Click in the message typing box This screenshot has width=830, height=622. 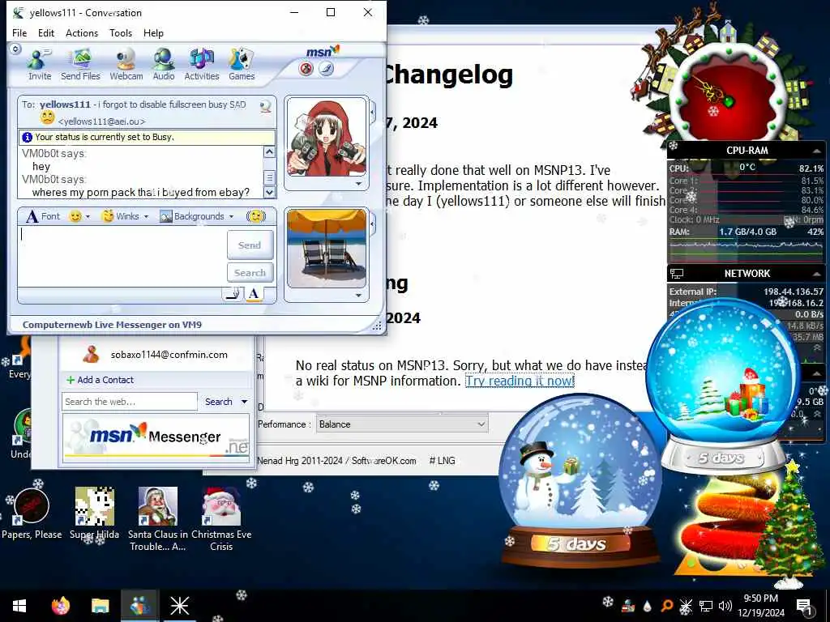pyautogui.click(x=122, y=257)
